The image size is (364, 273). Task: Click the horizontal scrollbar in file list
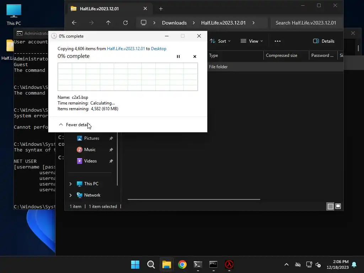[x=194, y=199]
